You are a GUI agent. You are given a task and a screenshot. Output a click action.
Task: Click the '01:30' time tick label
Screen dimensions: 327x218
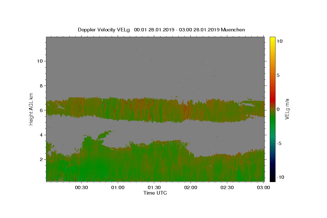154,187
